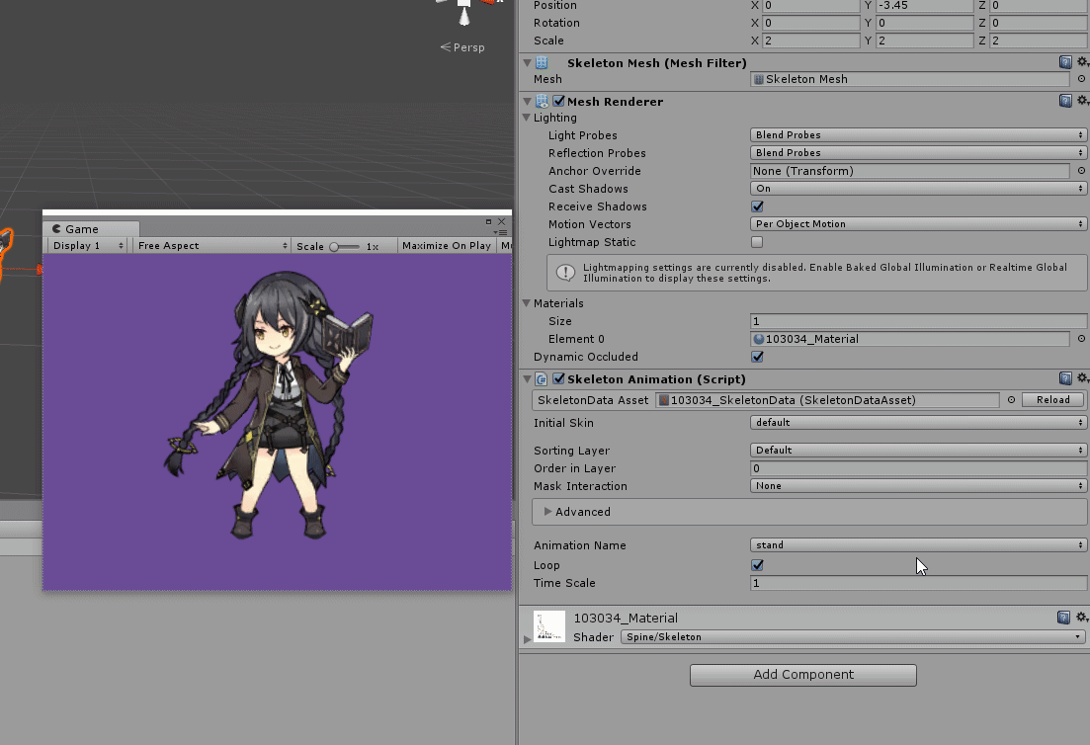Collapse the Skeleton Mesh Filter component
This screenshot has width=1090, height=745.
pos(527,63)
